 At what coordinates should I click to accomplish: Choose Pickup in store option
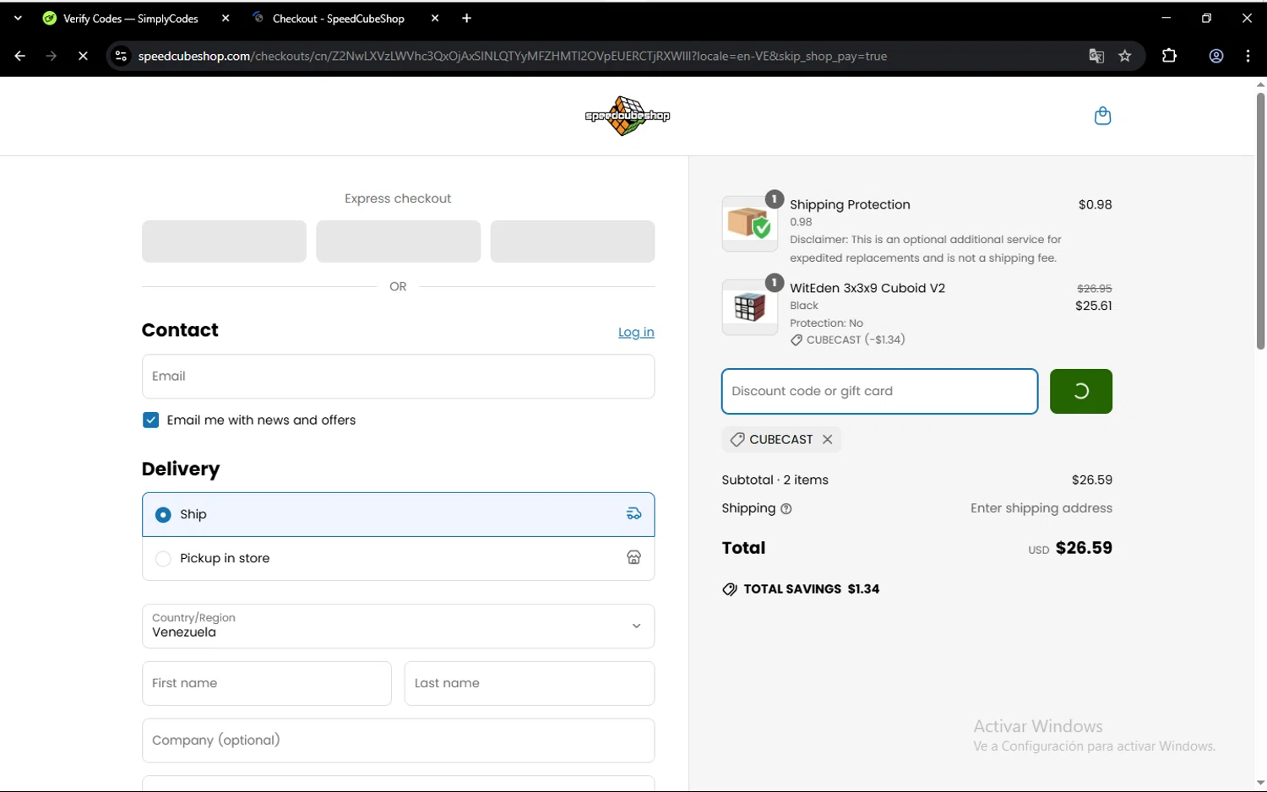tap(164, 559)
